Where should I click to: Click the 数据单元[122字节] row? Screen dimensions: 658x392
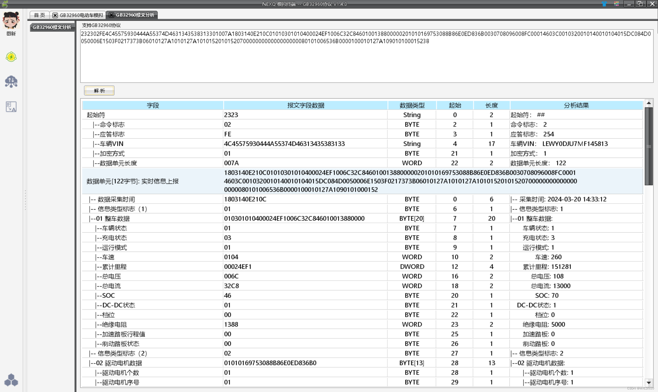pos(132,181)
